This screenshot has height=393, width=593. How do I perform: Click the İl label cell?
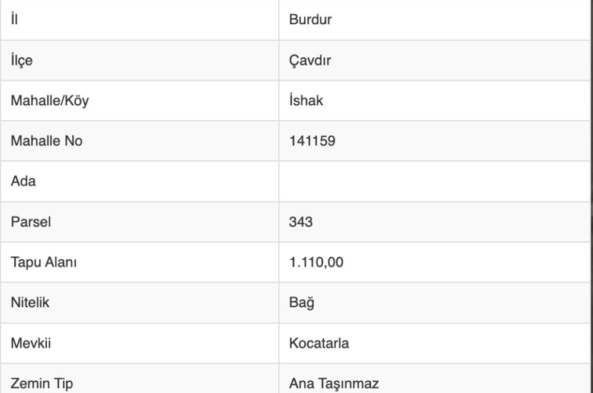click(x=139, y=20)
